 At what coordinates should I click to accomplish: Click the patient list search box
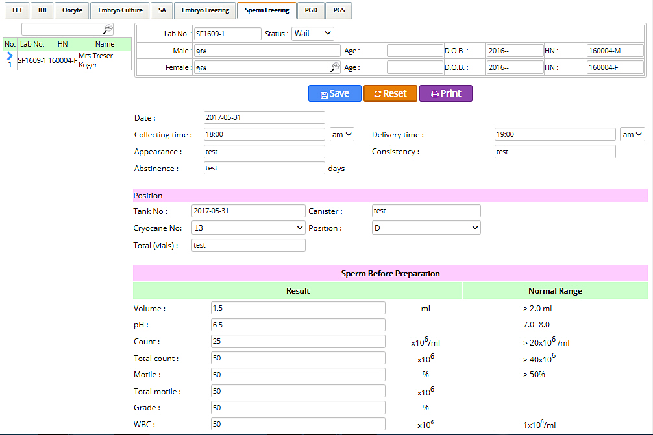pyautogui.click(x=68, y=29)
